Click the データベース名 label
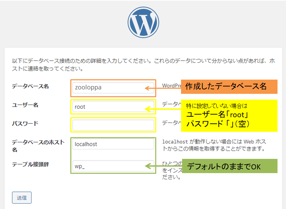This screenshot has height=209, width=286. click(x=30, y=86)
